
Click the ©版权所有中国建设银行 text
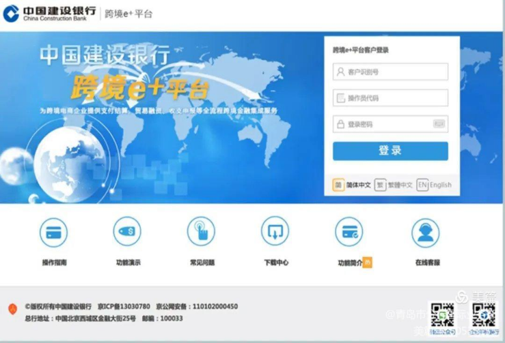point(58,306)
